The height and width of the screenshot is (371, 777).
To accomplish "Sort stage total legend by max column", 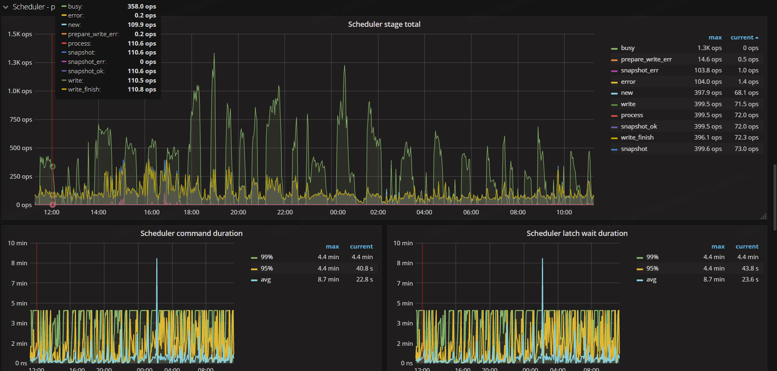I will click(715, 37).
